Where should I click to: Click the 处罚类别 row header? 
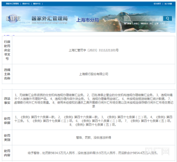7,137
